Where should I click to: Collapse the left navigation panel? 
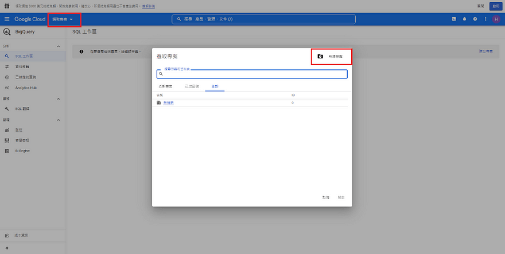pyautogui.click(x=7, y=248)
